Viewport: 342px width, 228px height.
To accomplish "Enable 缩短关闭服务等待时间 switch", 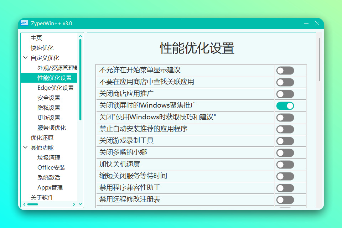I will [285, 176].
